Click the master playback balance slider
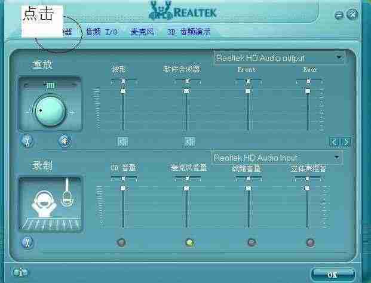This screenshot has width=371, height=283. pos(50,85)
